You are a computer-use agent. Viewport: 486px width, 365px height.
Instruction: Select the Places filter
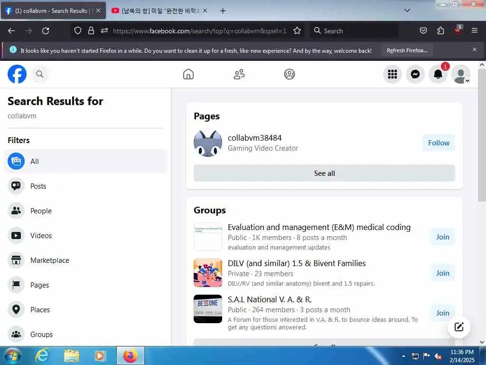coord(85,309)
